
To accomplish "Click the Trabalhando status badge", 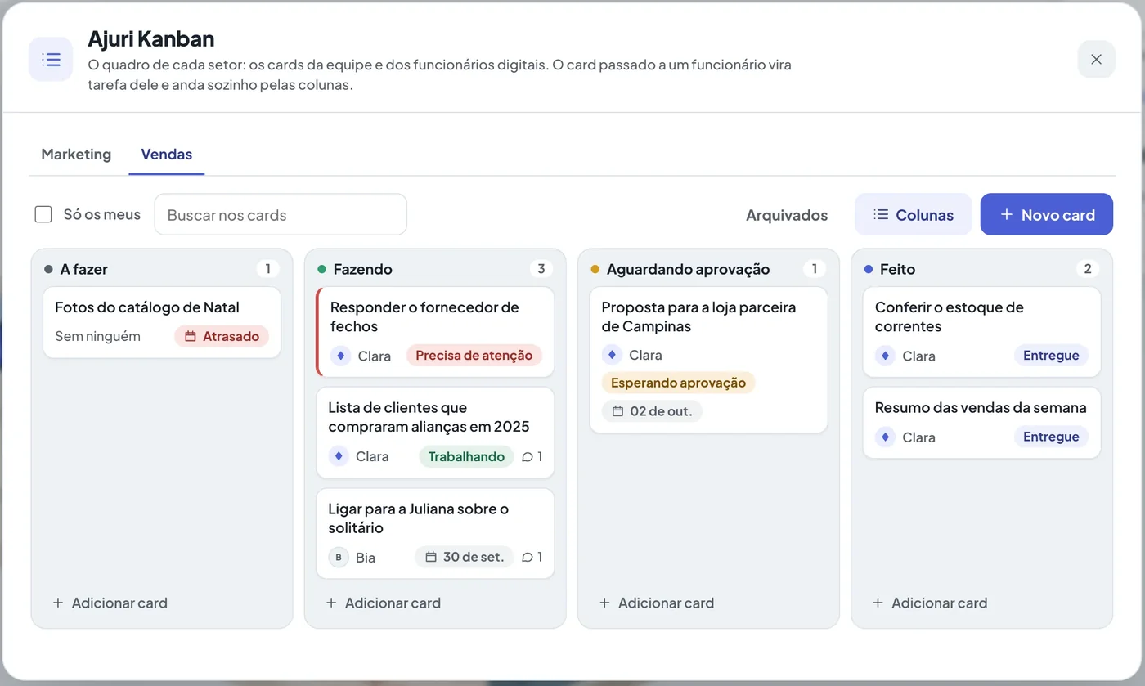I will click(x=466, y=456).
